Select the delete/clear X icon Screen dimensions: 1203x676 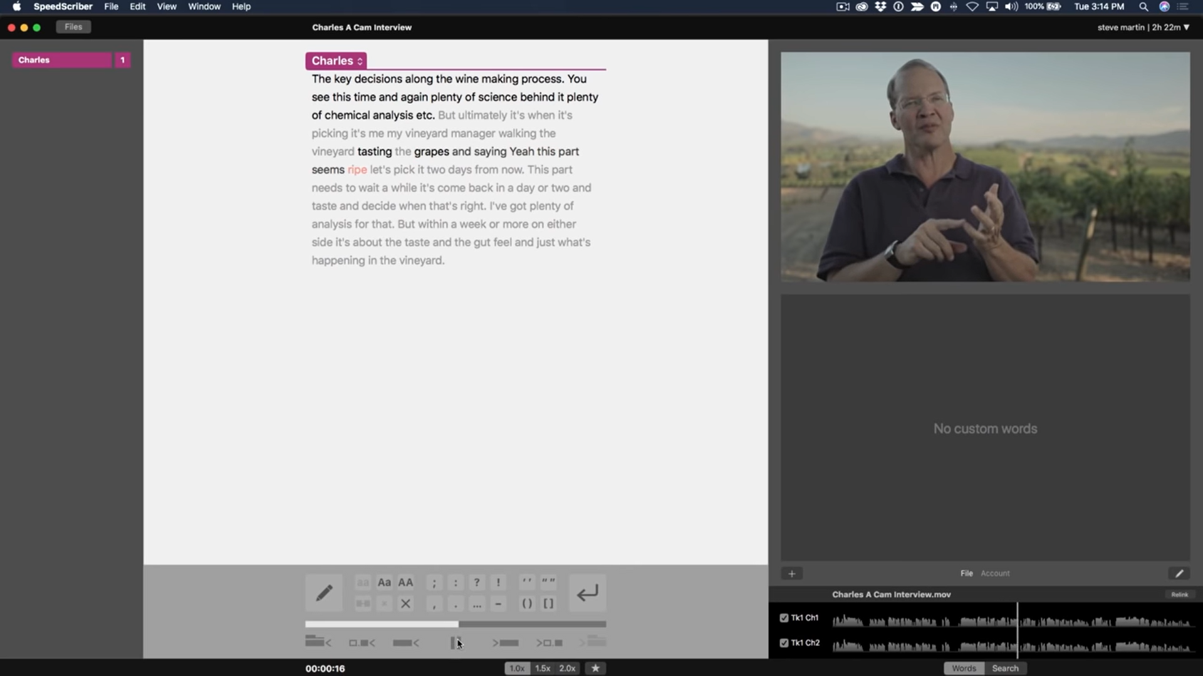click(405, 603)
